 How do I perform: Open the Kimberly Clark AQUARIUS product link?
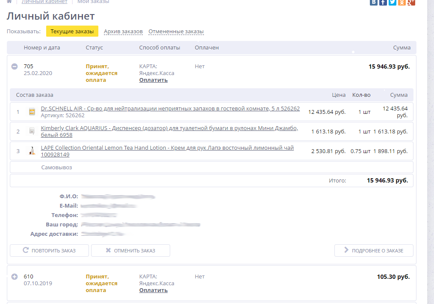coord(169,131)
